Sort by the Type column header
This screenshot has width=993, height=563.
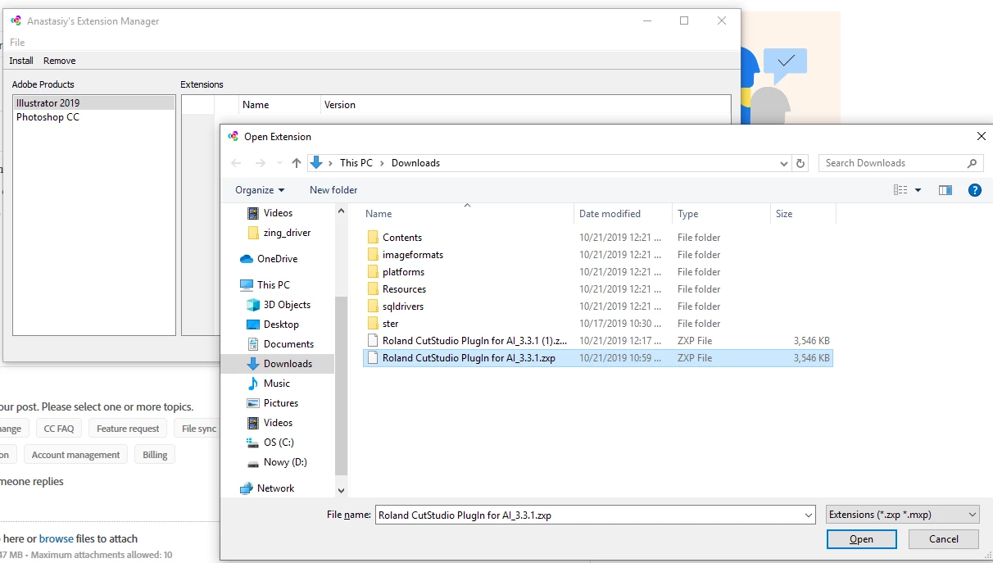[721, 214]
